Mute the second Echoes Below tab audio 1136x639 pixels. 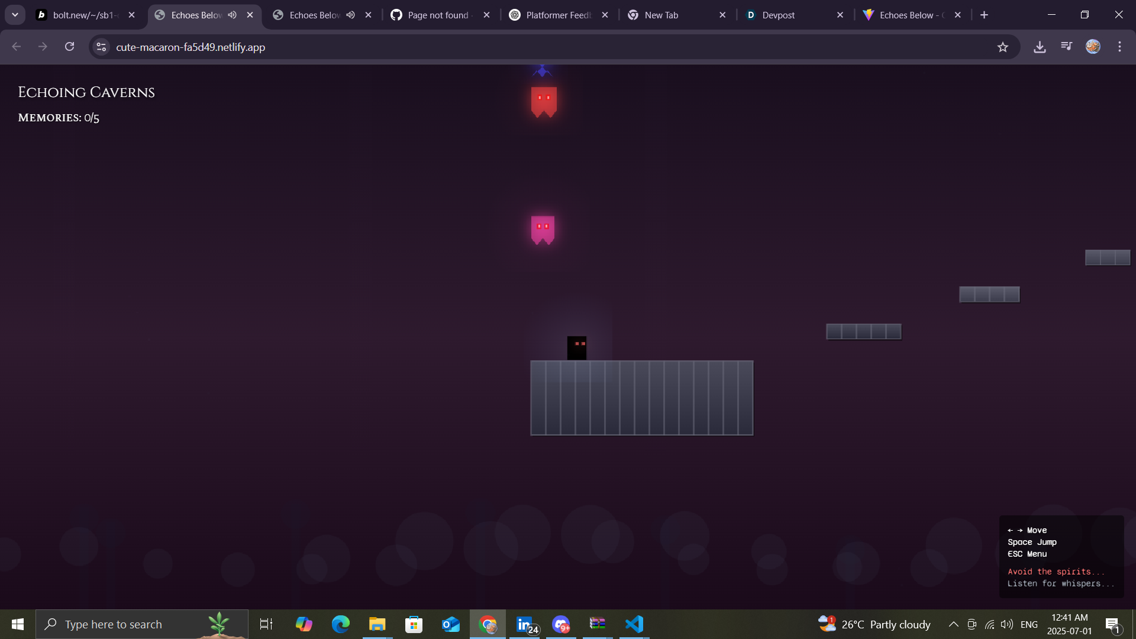tap(351, 15)
